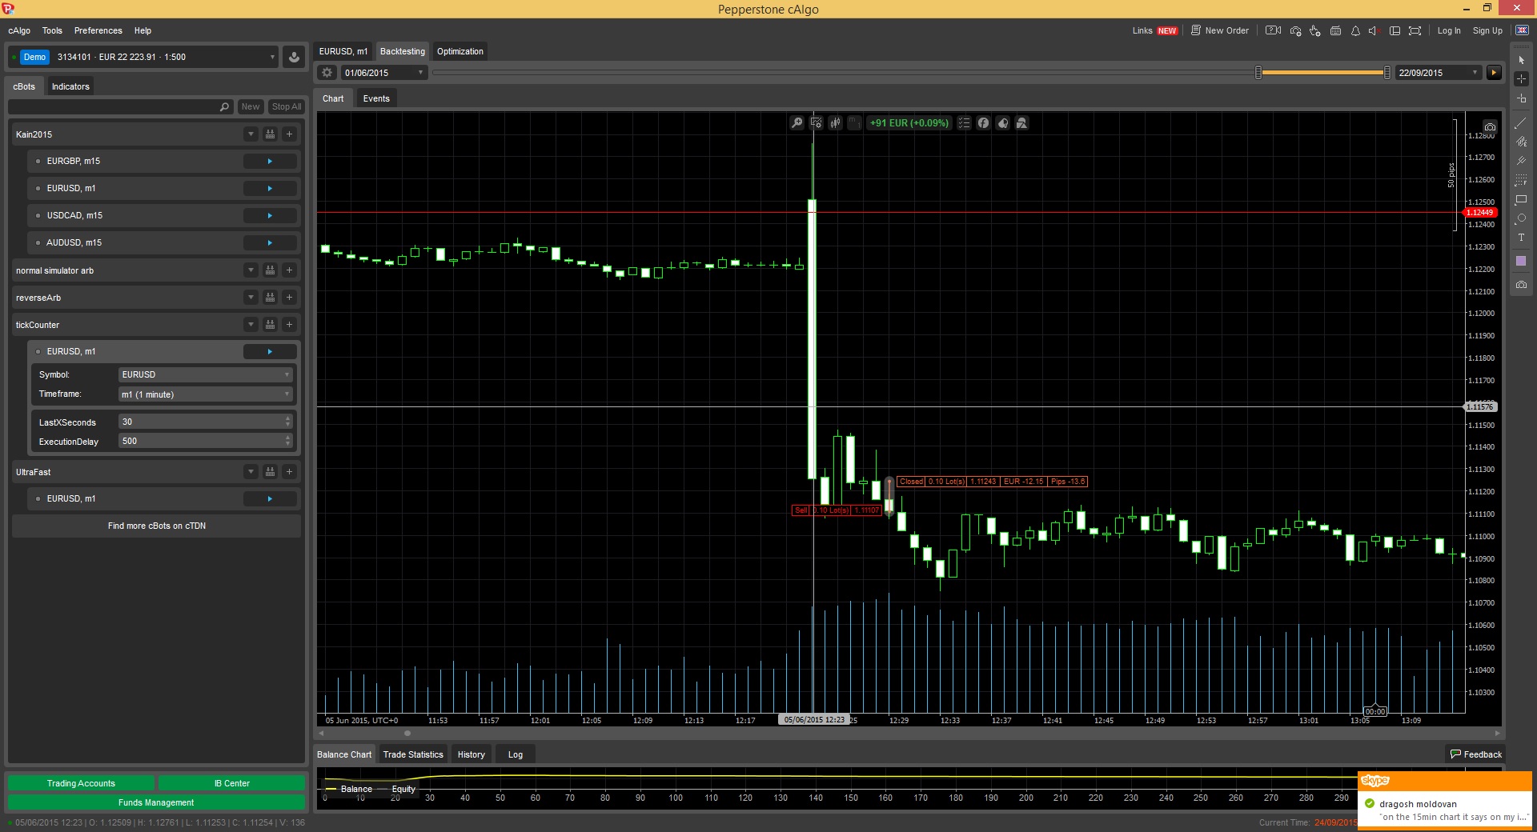Toggle muted sound speaker icon
The height and width of the screenshot is (832, 1537).
click(1374, 30)
